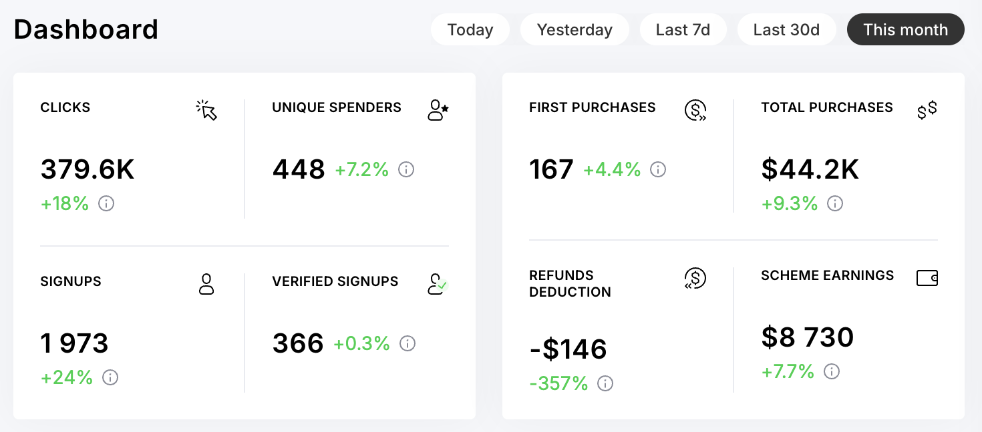982x432 pixels.
Task: Click the Signups person icon
Action: pyautogui.click(x=206, y=284)
